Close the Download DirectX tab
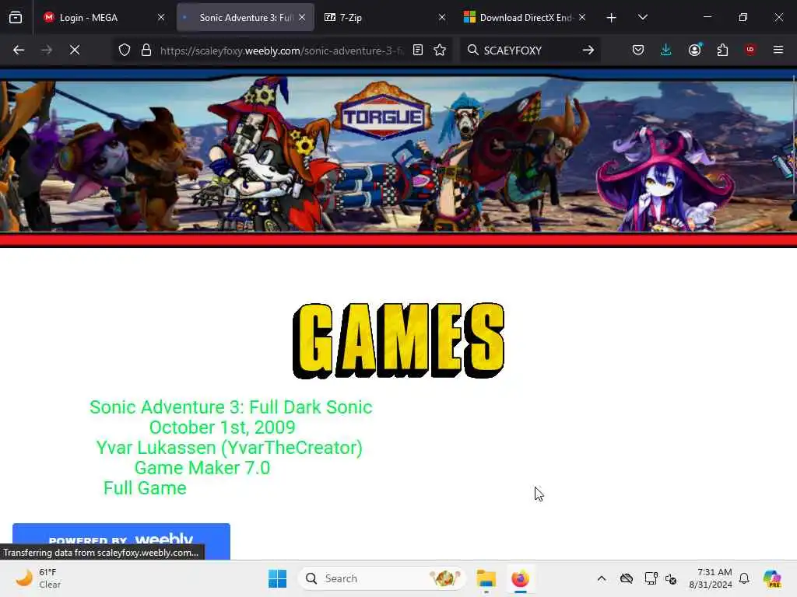797x597 pixels. pos(582,18)
